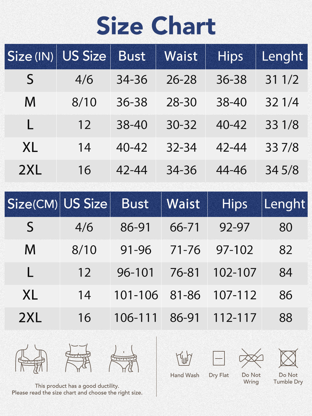Click the Do Not Wring icon

(251, 358)
